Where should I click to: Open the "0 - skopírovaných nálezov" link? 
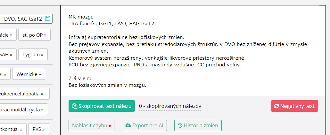tap(170, 106)
